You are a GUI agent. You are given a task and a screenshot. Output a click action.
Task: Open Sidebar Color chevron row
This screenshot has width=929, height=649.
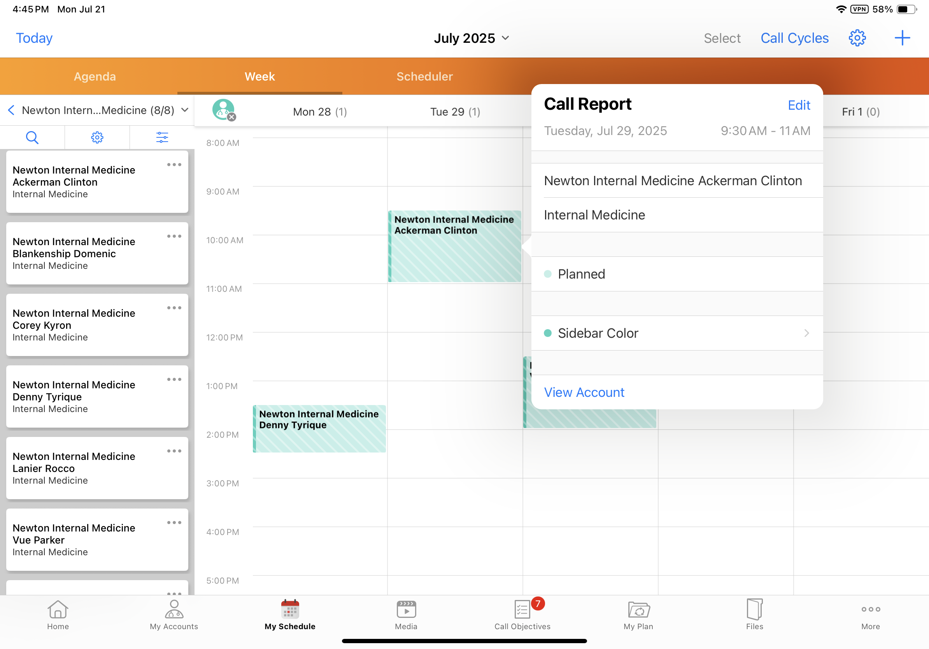coord(806,333)
